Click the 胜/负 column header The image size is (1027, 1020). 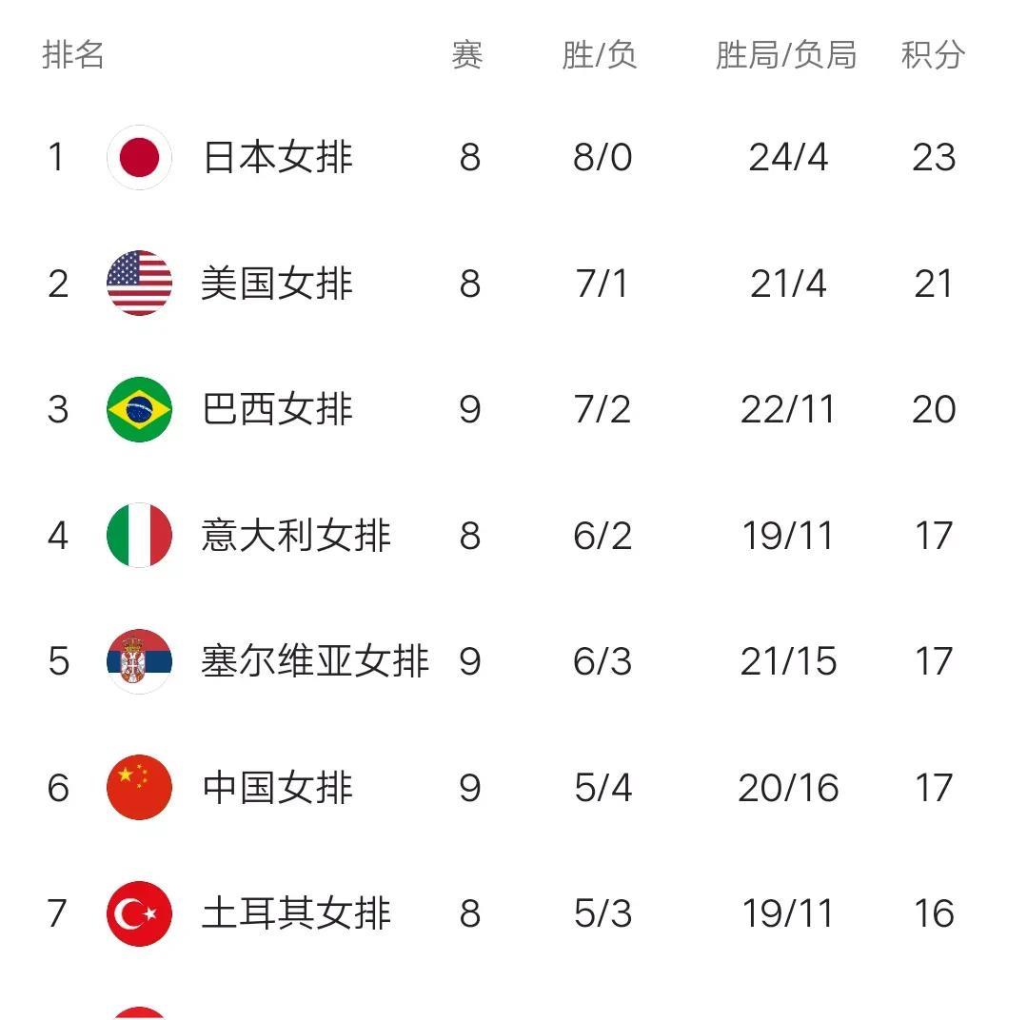pyautogui.click(x=600, y=54)
